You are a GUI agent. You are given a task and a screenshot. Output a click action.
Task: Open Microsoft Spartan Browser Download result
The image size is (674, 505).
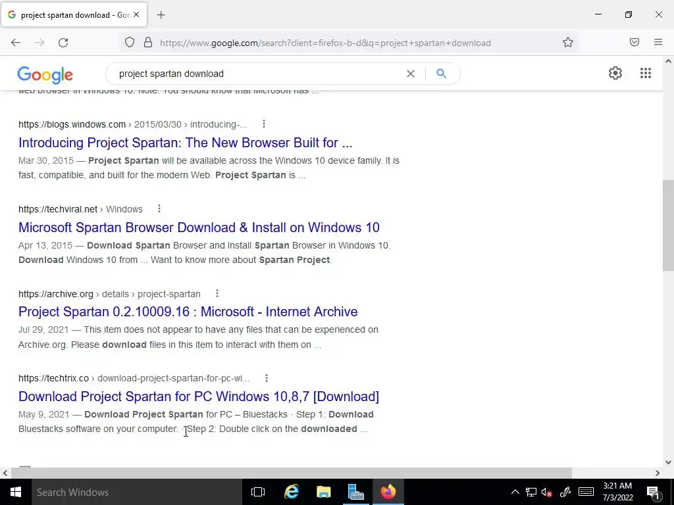[199, 227]
